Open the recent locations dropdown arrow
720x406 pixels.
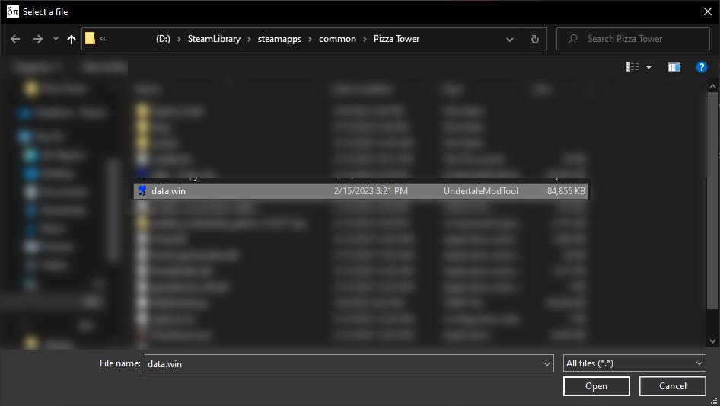pyautogui.click(x=56, y=39)
